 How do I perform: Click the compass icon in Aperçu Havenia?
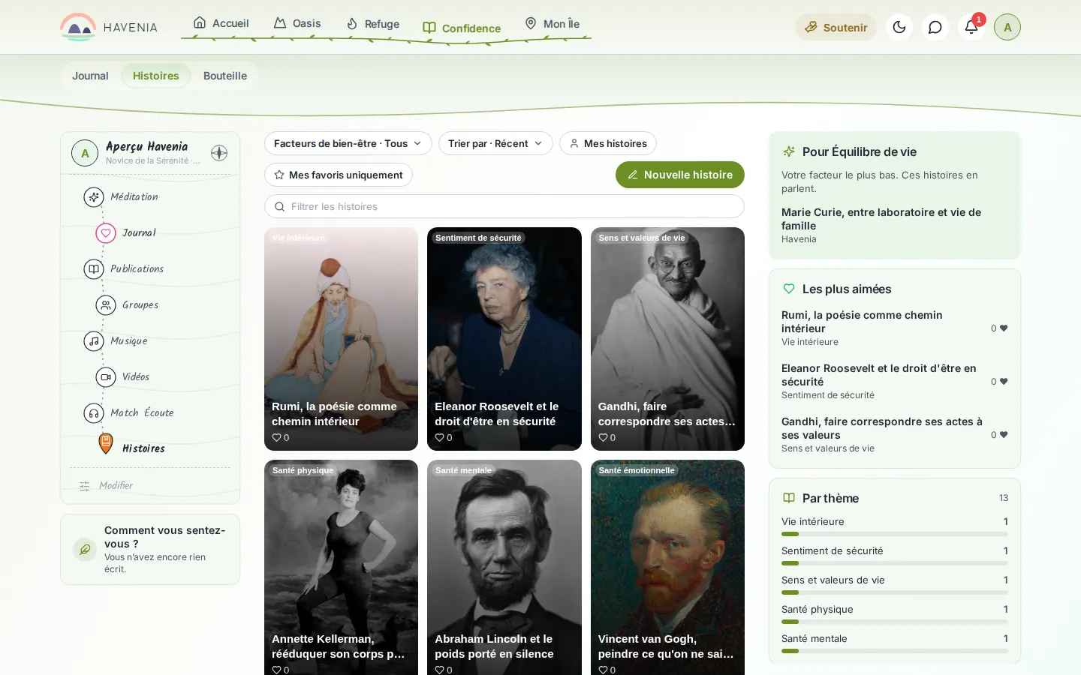[x=219, y=153]
